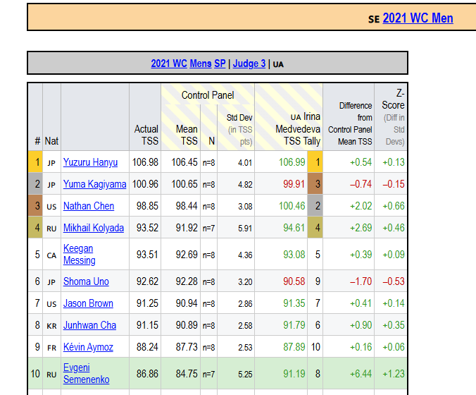Open Yuma Kagiyama's skater link
The image size is (476, 395).
click(94, 184)
